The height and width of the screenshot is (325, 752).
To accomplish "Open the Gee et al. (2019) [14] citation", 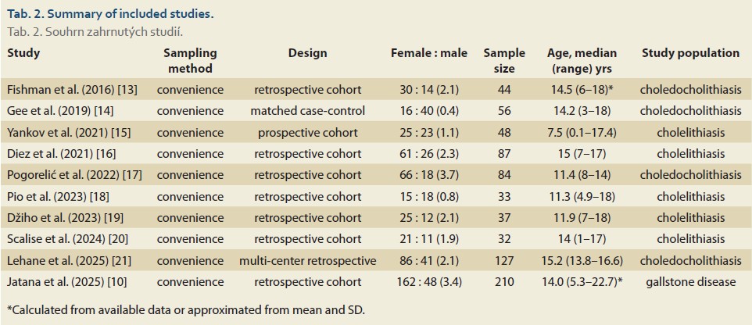I will (63, 111).
